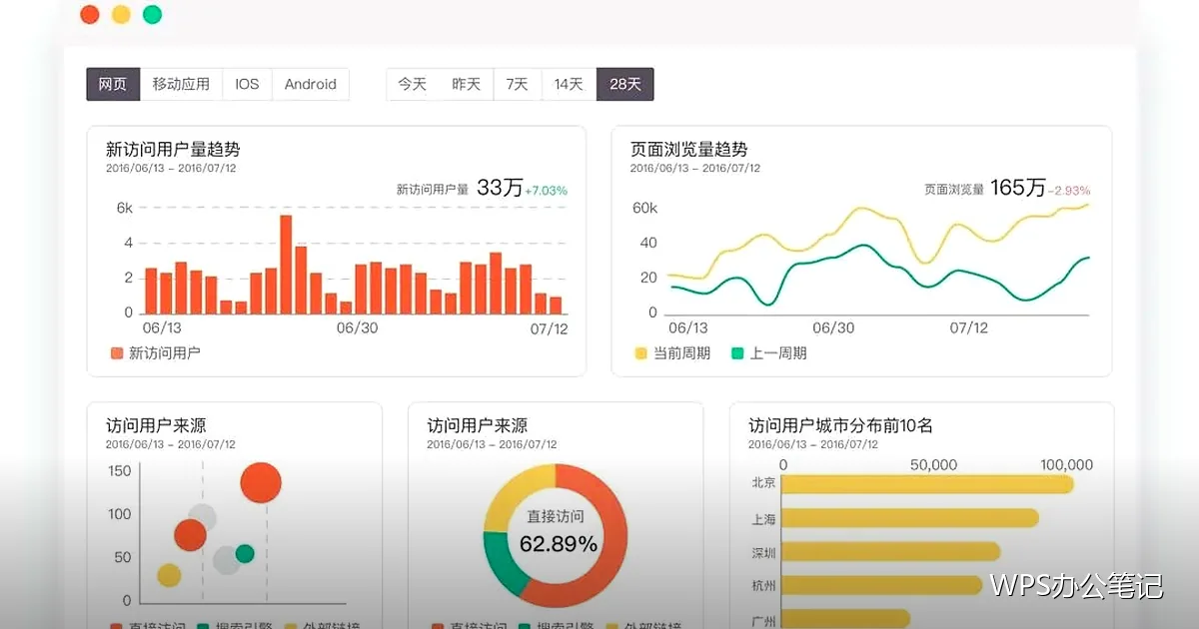Screen dimensions: 1199x629
Task: Click the 上海 city label
Action: click(764, 518)
